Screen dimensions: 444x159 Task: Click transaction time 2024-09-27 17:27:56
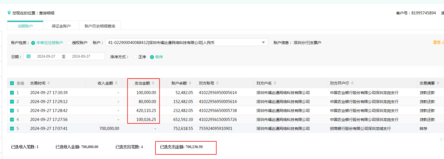coord(49,120)
